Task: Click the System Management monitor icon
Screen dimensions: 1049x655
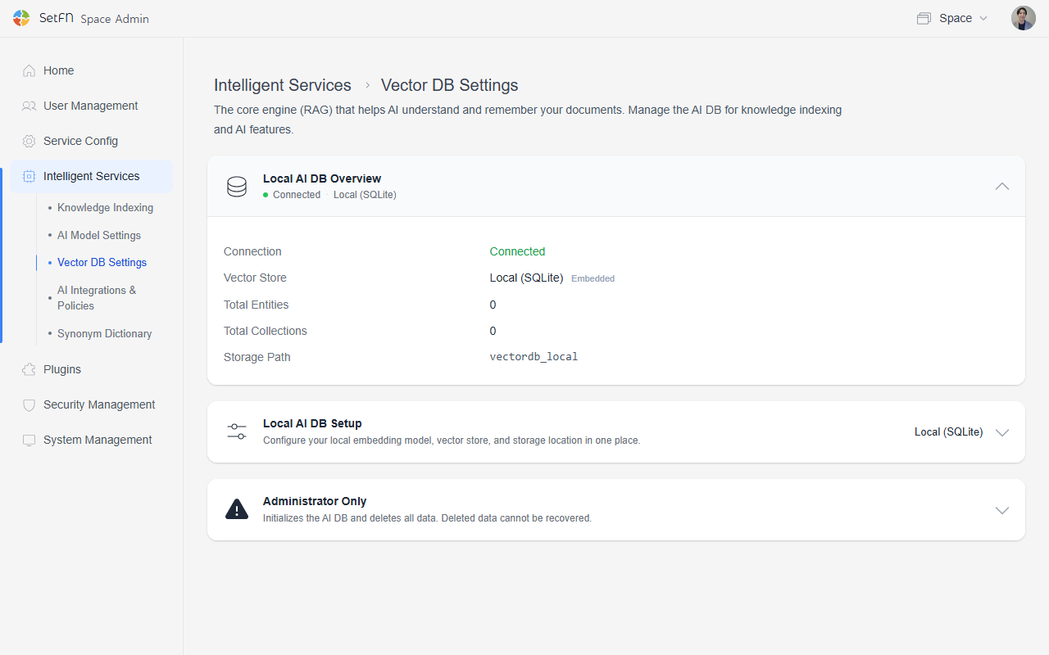Action: click(x=29, y=440)
